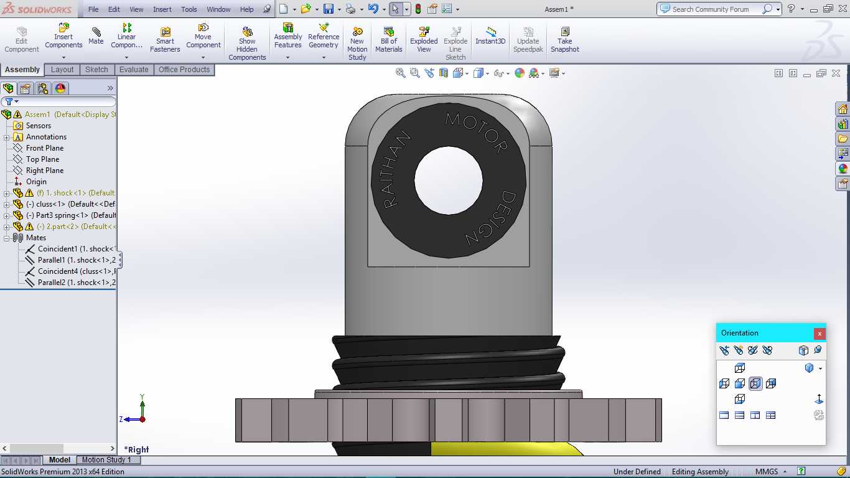The height and width of the screenshot is (478, 850).
Task: Click the Rebuild traffic light icon
Action: click(418, 9)
